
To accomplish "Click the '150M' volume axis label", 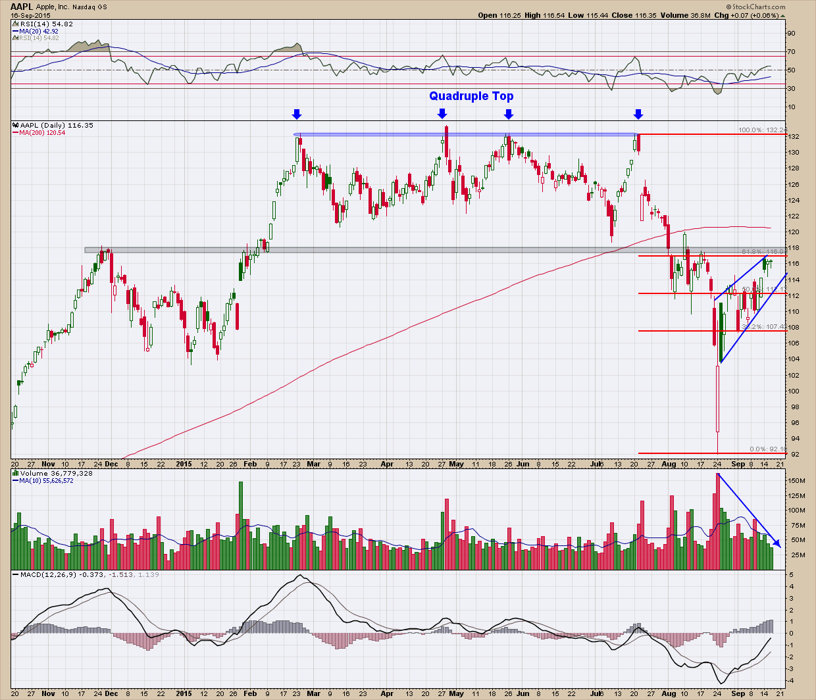I will tap(798, 481).
